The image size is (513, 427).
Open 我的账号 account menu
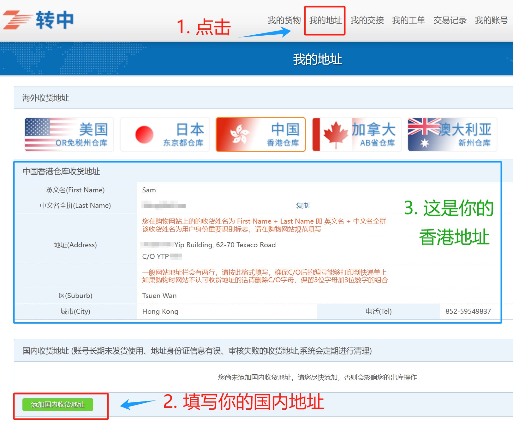tap(491, 20)
